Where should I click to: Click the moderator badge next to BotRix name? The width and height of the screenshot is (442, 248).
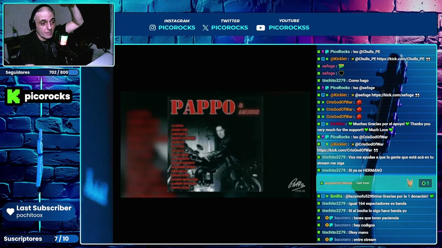[x=323, y=196]
